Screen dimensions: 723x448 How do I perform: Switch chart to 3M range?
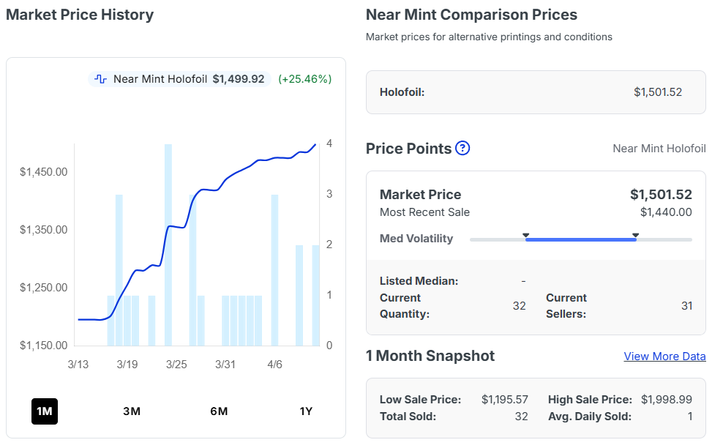coord(132,411)
